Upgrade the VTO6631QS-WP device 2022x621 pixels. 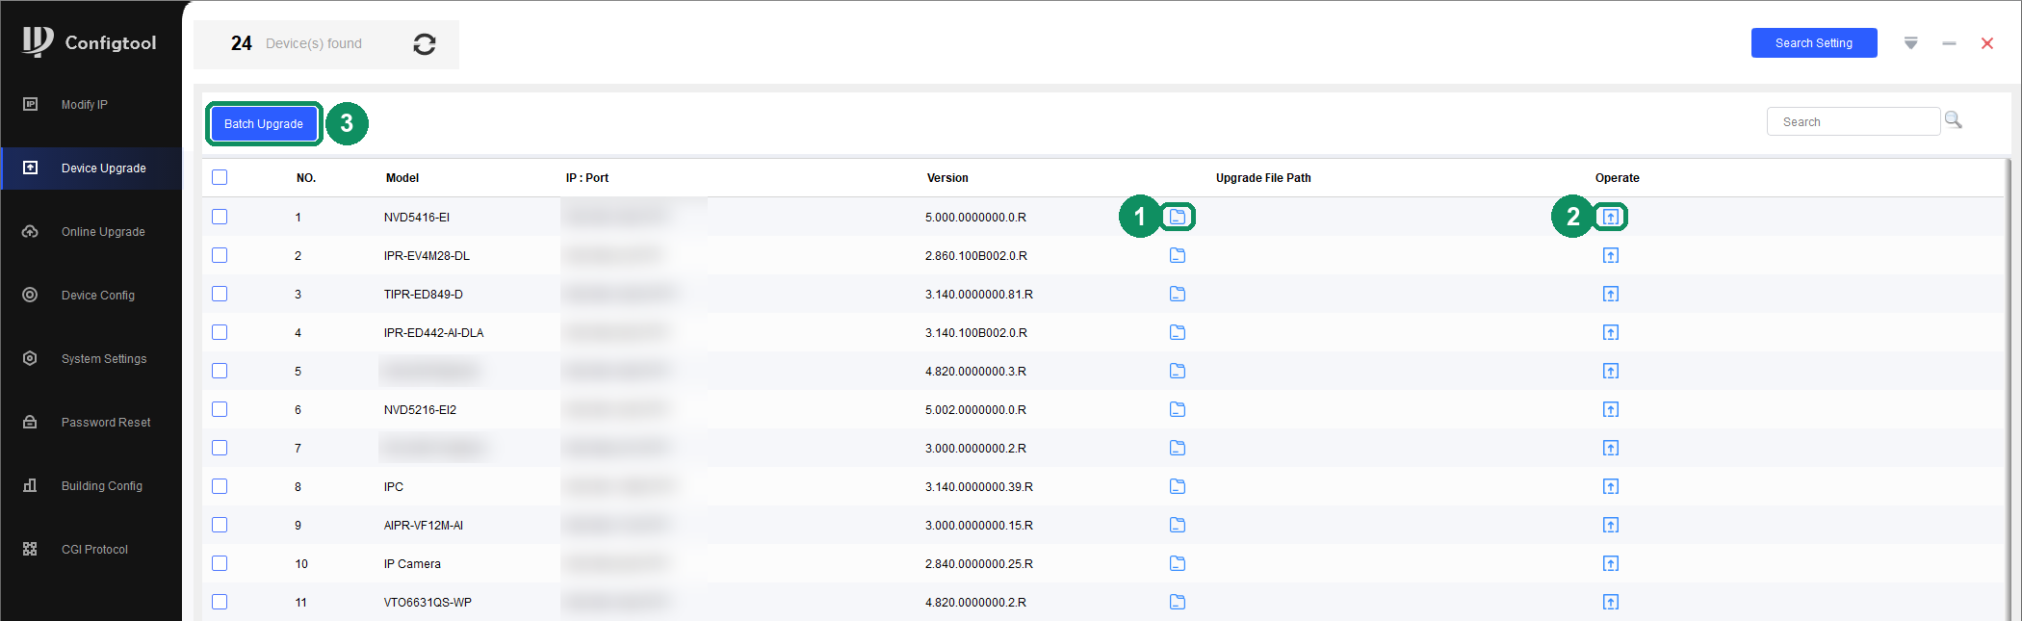tap(1611, 602)
